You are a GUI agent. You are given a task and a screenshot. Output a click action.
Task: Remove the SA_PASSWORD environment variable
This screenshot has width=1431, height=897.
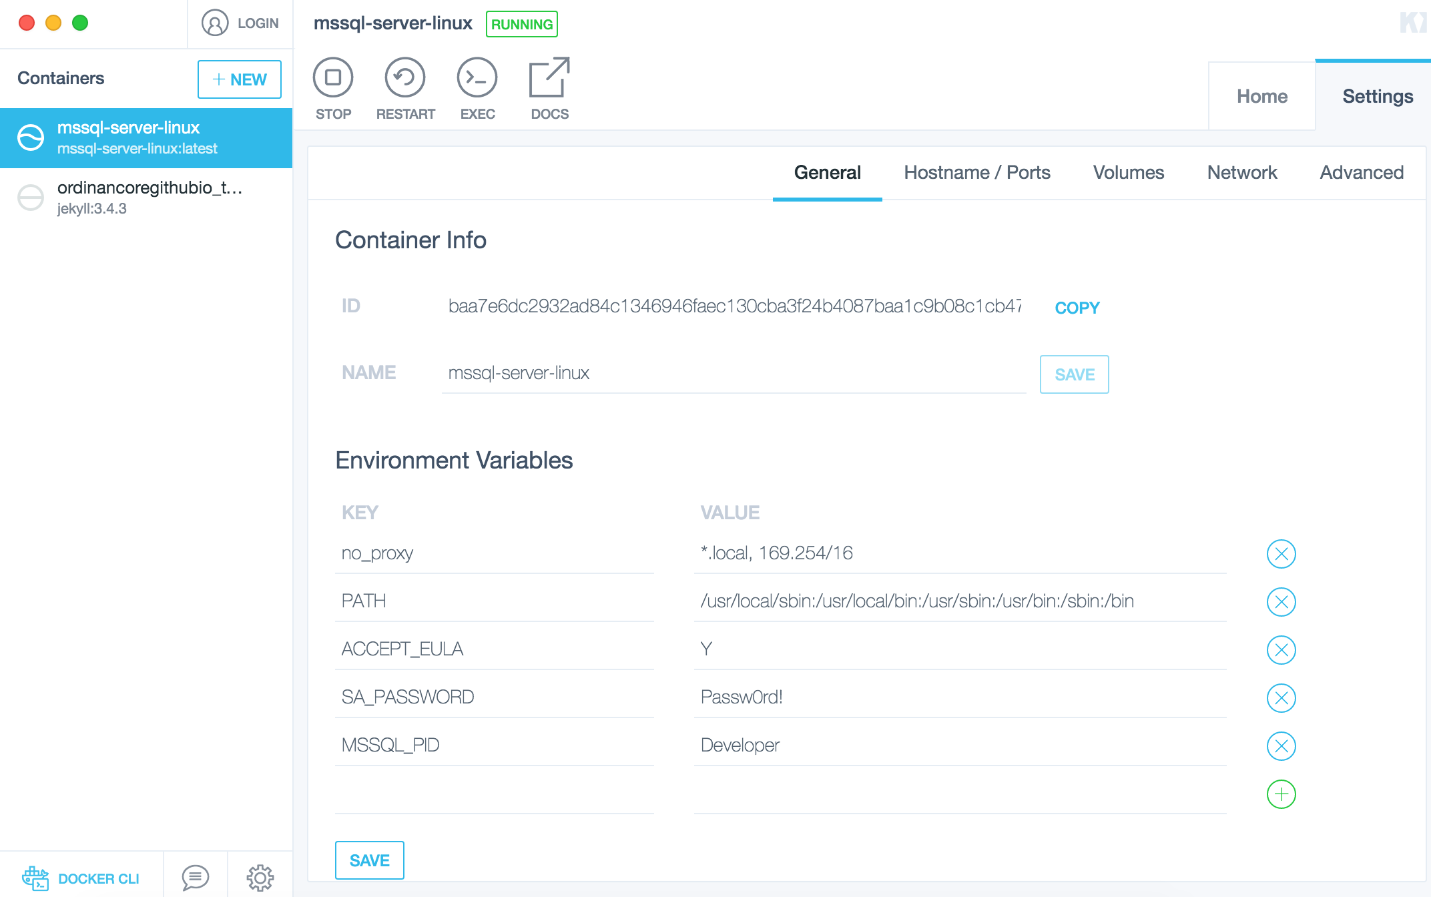click(1281, 697)
